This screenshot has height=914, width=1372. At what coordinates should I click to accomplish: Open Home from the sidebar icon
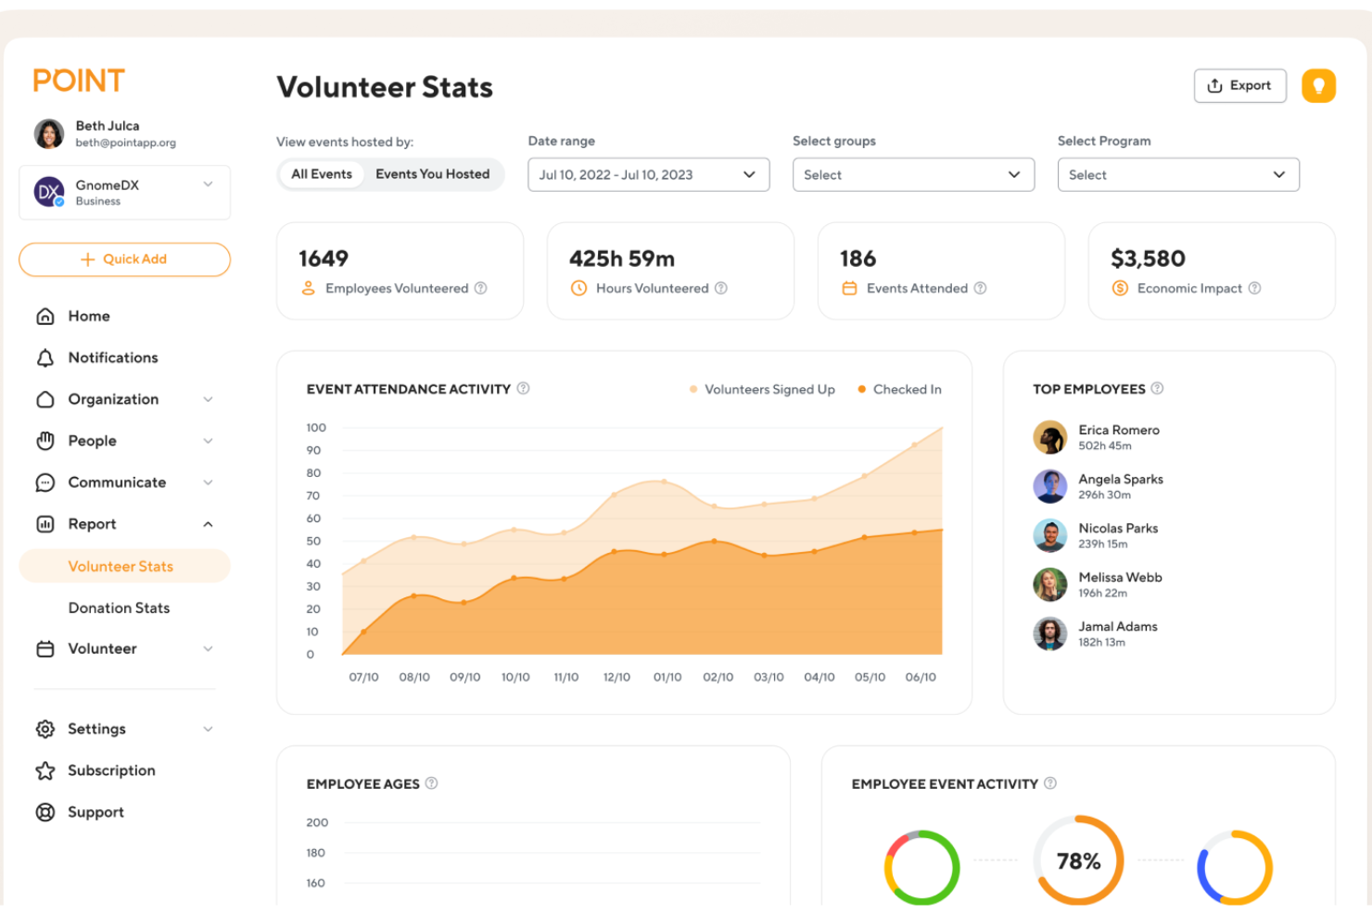pos(45,316)
